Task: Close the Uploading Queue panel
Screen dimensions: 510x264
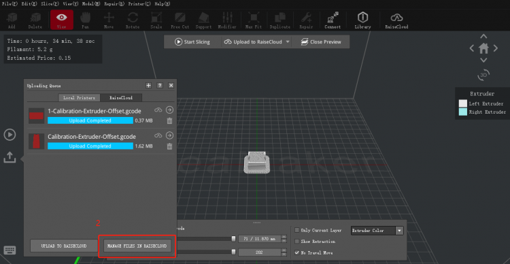Action: tap(171, 85)
